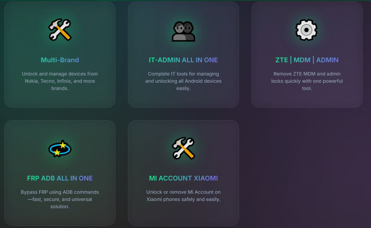Viewport: 371px width, 228px height.
Task: Select the IT-ADMIN ALL IN ONE title
Action: (183, 60)
